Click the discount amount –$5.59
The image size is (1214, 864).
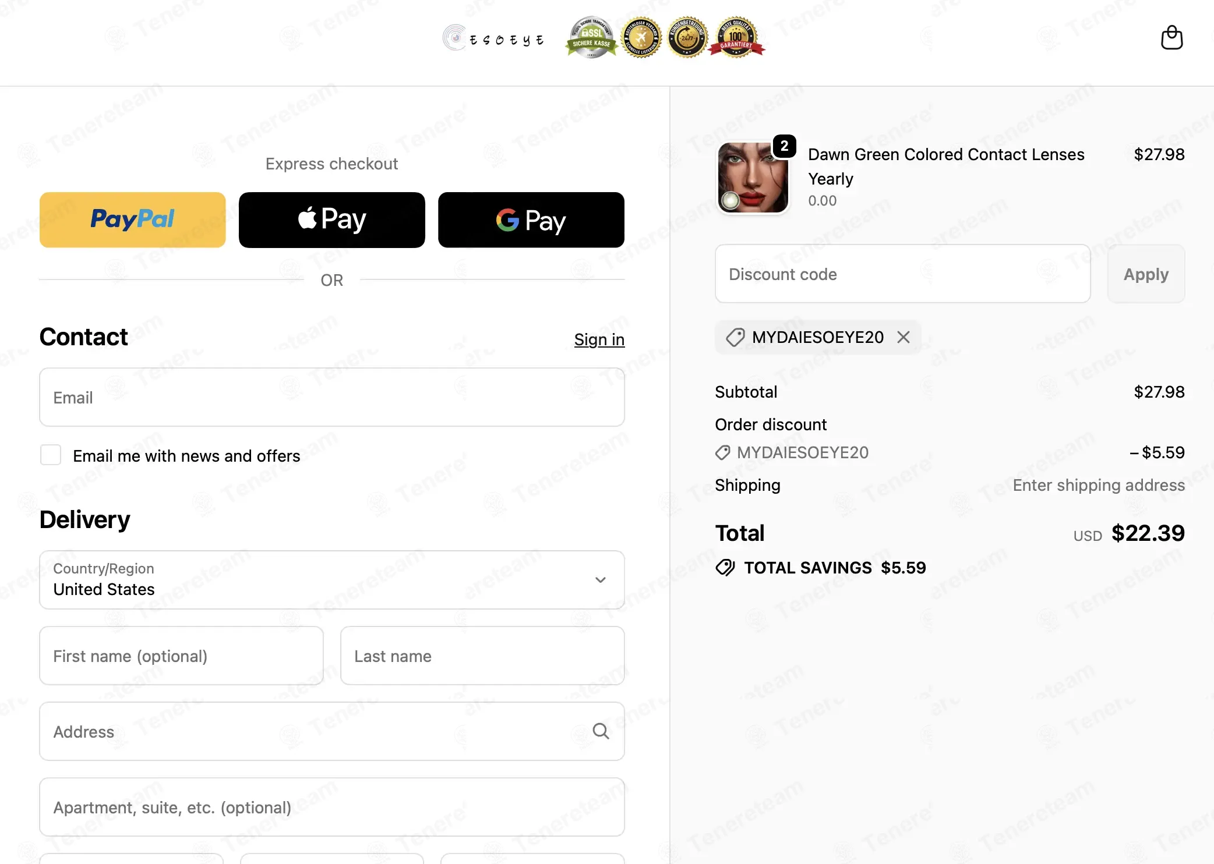pyautogui.click(x=1156, y=452)
